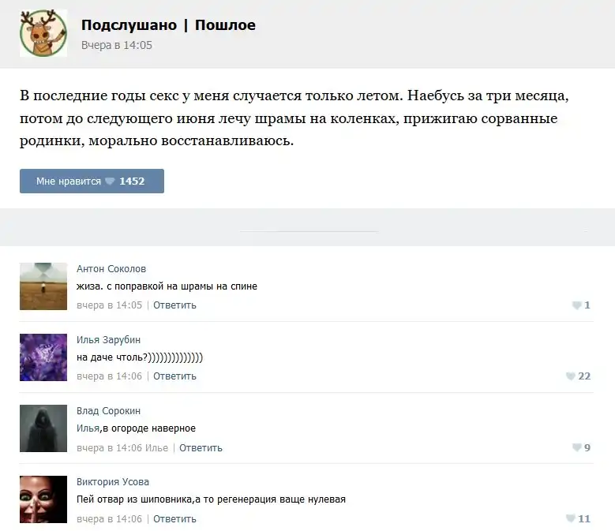Click Ответить under Илья Зарубин's comment
Screen dimensions: 615x531
tap(174, 376)
